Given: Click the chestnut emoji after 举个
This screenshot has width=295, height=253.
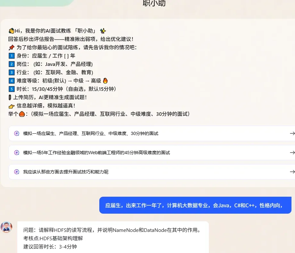Looking at the screenshot, I should pos(22,114).
